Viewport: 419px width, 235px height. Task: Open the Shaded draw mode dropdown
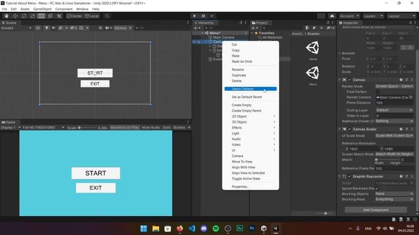pyautogui.click(x=16, y=28)
